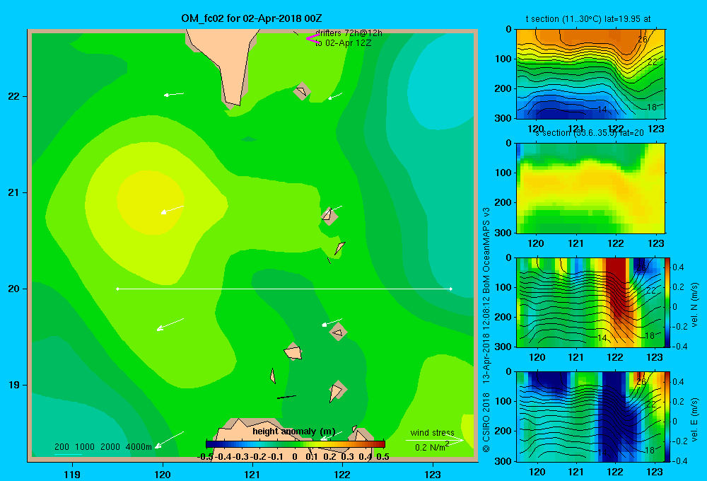The width and height of the screenshot is (707, 481).
Task: Click the "4000m" depth contour legend entry
Action: (139, 447)
